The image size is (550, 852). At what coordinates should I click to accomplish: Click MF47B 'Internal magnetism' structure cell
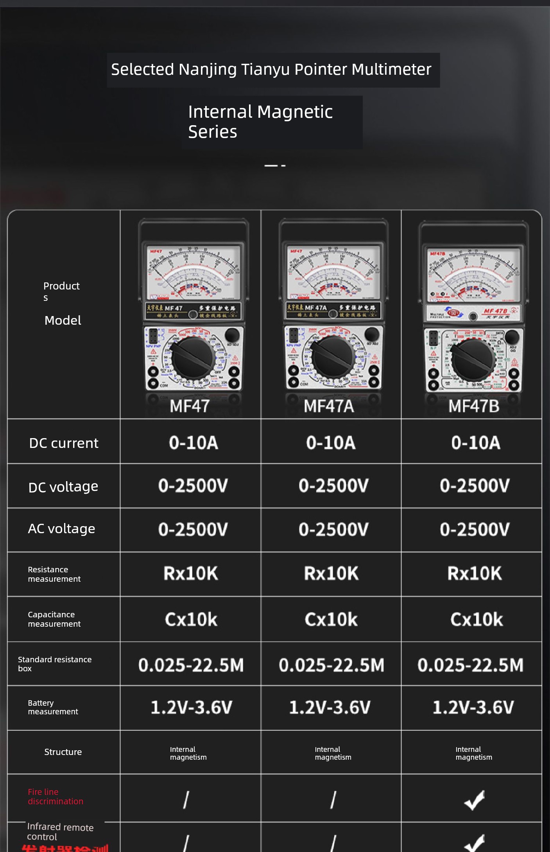point(474,753)
